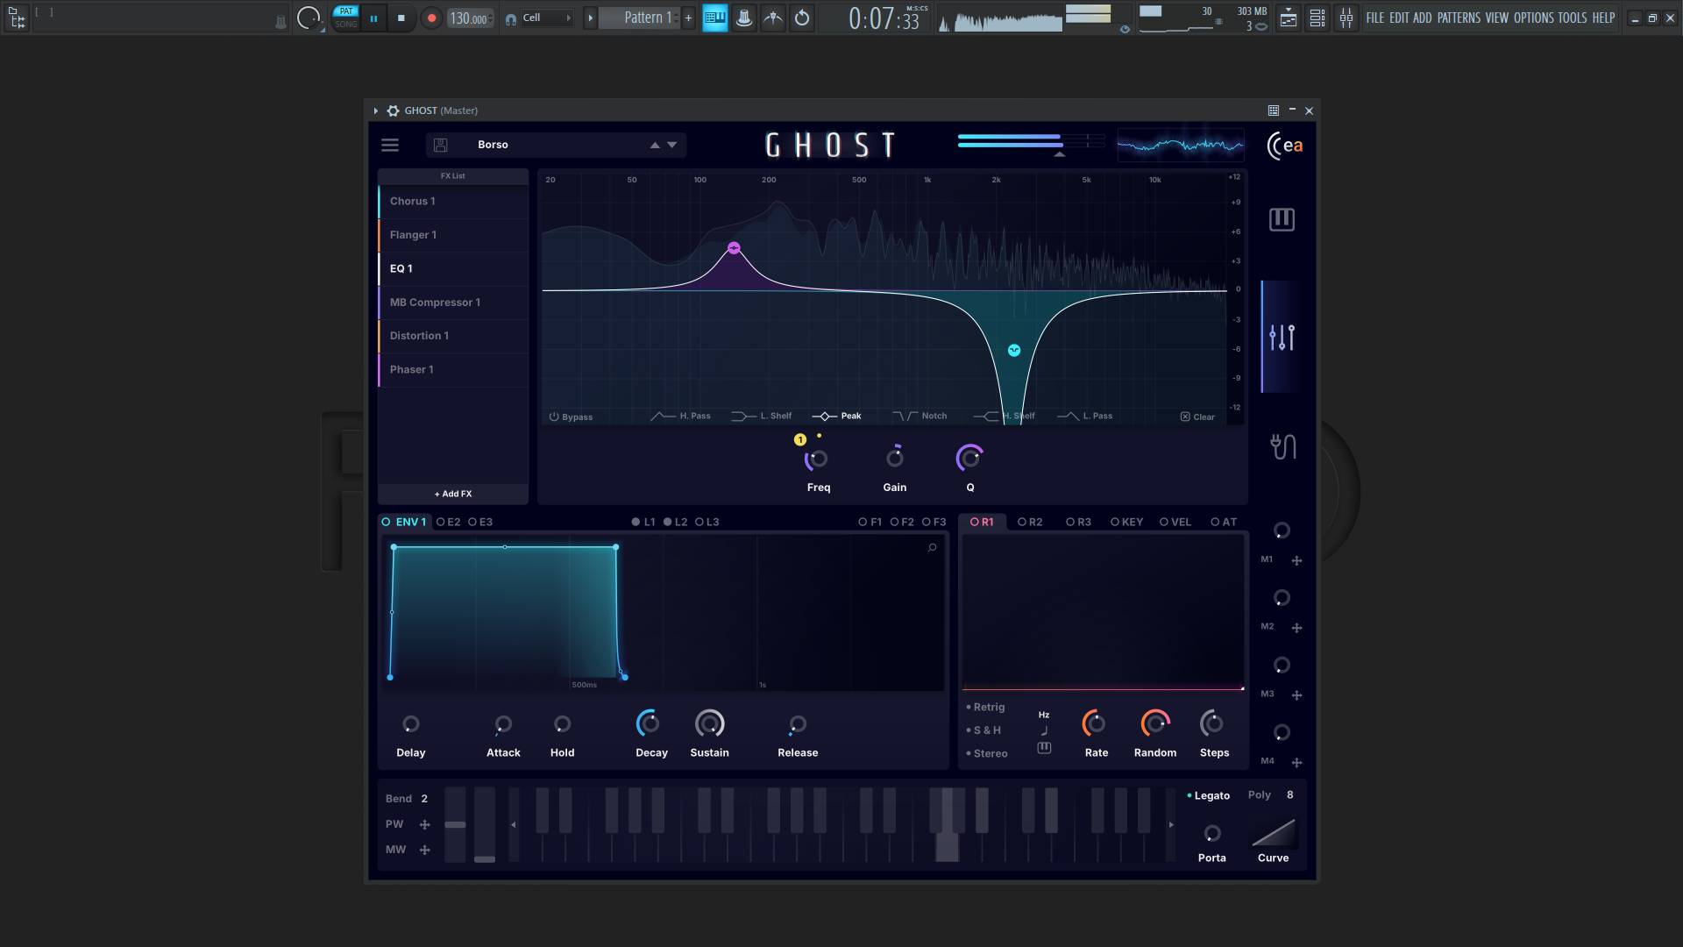Open the keyboard panel icon in sidebar
This screenshot has width=1683, height=947.
pyautogui.click(x=1282, y=220)
